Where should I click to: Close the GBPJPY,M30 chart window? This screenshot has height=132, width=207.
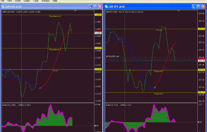203,7
